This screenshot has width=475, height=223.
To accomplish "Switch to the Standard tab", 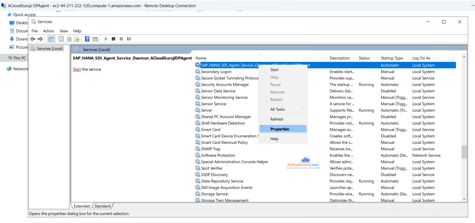I will 102,206.
